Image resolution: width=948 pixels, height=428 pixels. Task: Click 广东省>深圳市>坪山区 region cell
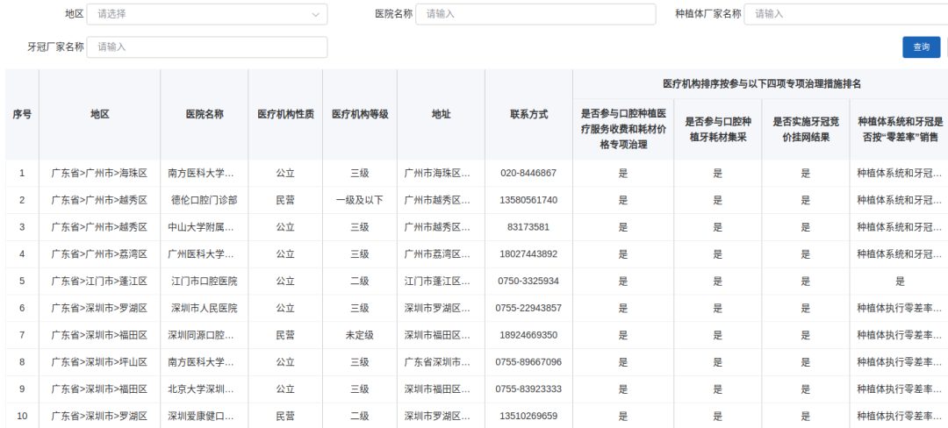point(99,362)
